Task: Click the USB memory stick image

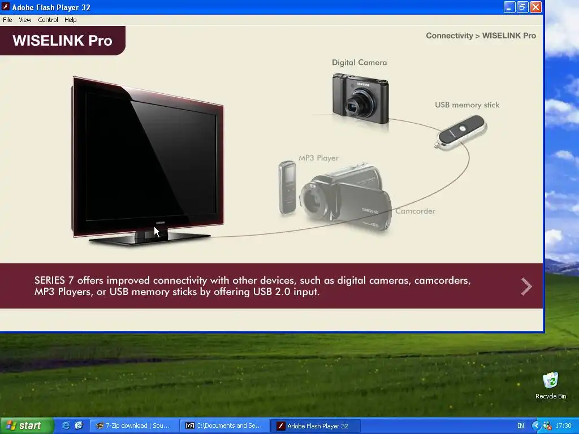Action: pyautogui.click(x=461, y=132)
